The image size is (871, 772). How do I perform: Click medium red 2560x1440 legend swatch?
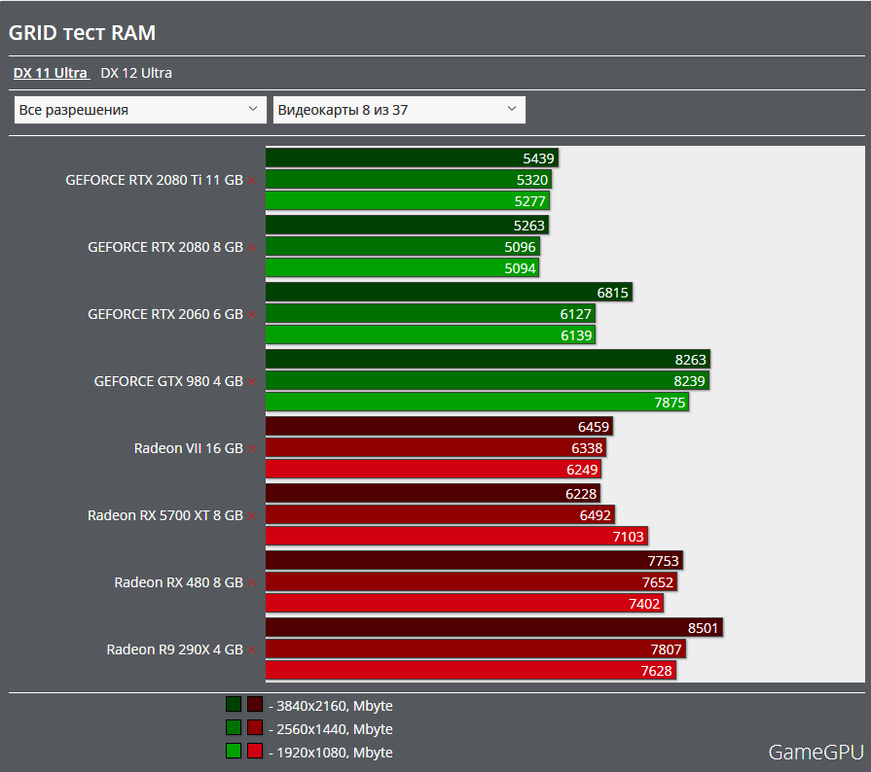pos(255,727)
